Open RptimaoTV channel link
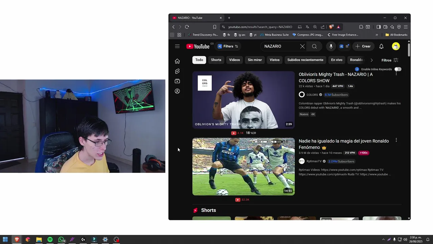 [x=314, y=161]
